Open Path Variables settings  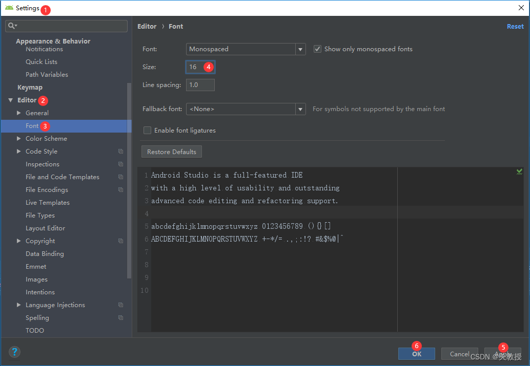[47, 75]
